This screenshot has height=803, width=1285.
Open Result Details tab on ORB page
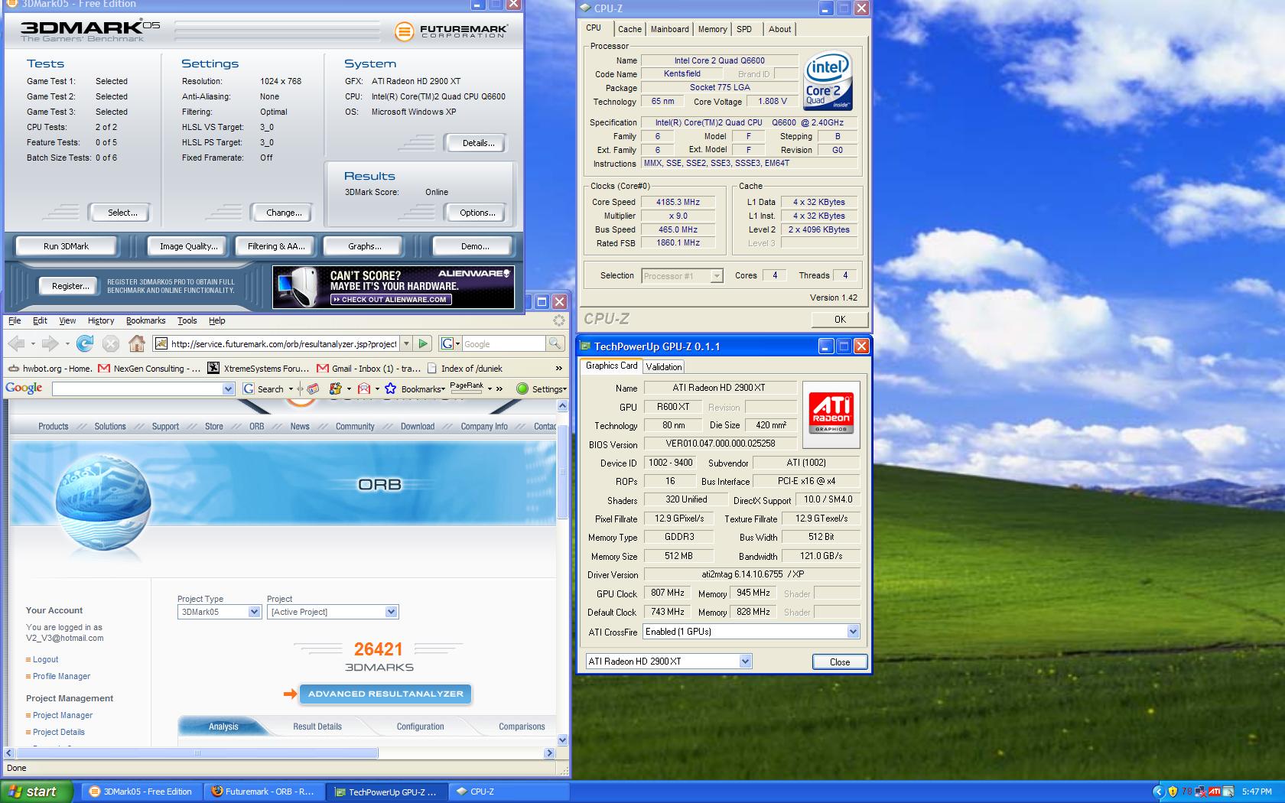(x=317, y=727)
